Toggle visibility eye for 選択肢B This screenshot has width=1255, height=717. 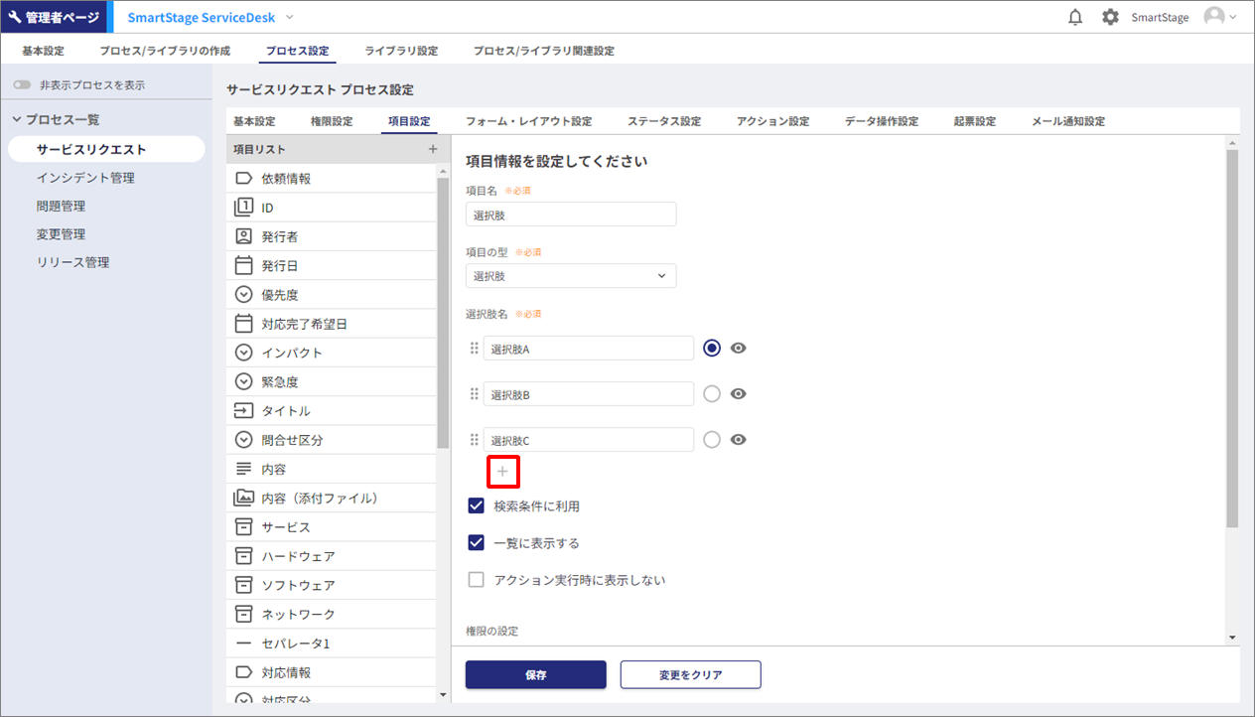[x=738, y=394]
